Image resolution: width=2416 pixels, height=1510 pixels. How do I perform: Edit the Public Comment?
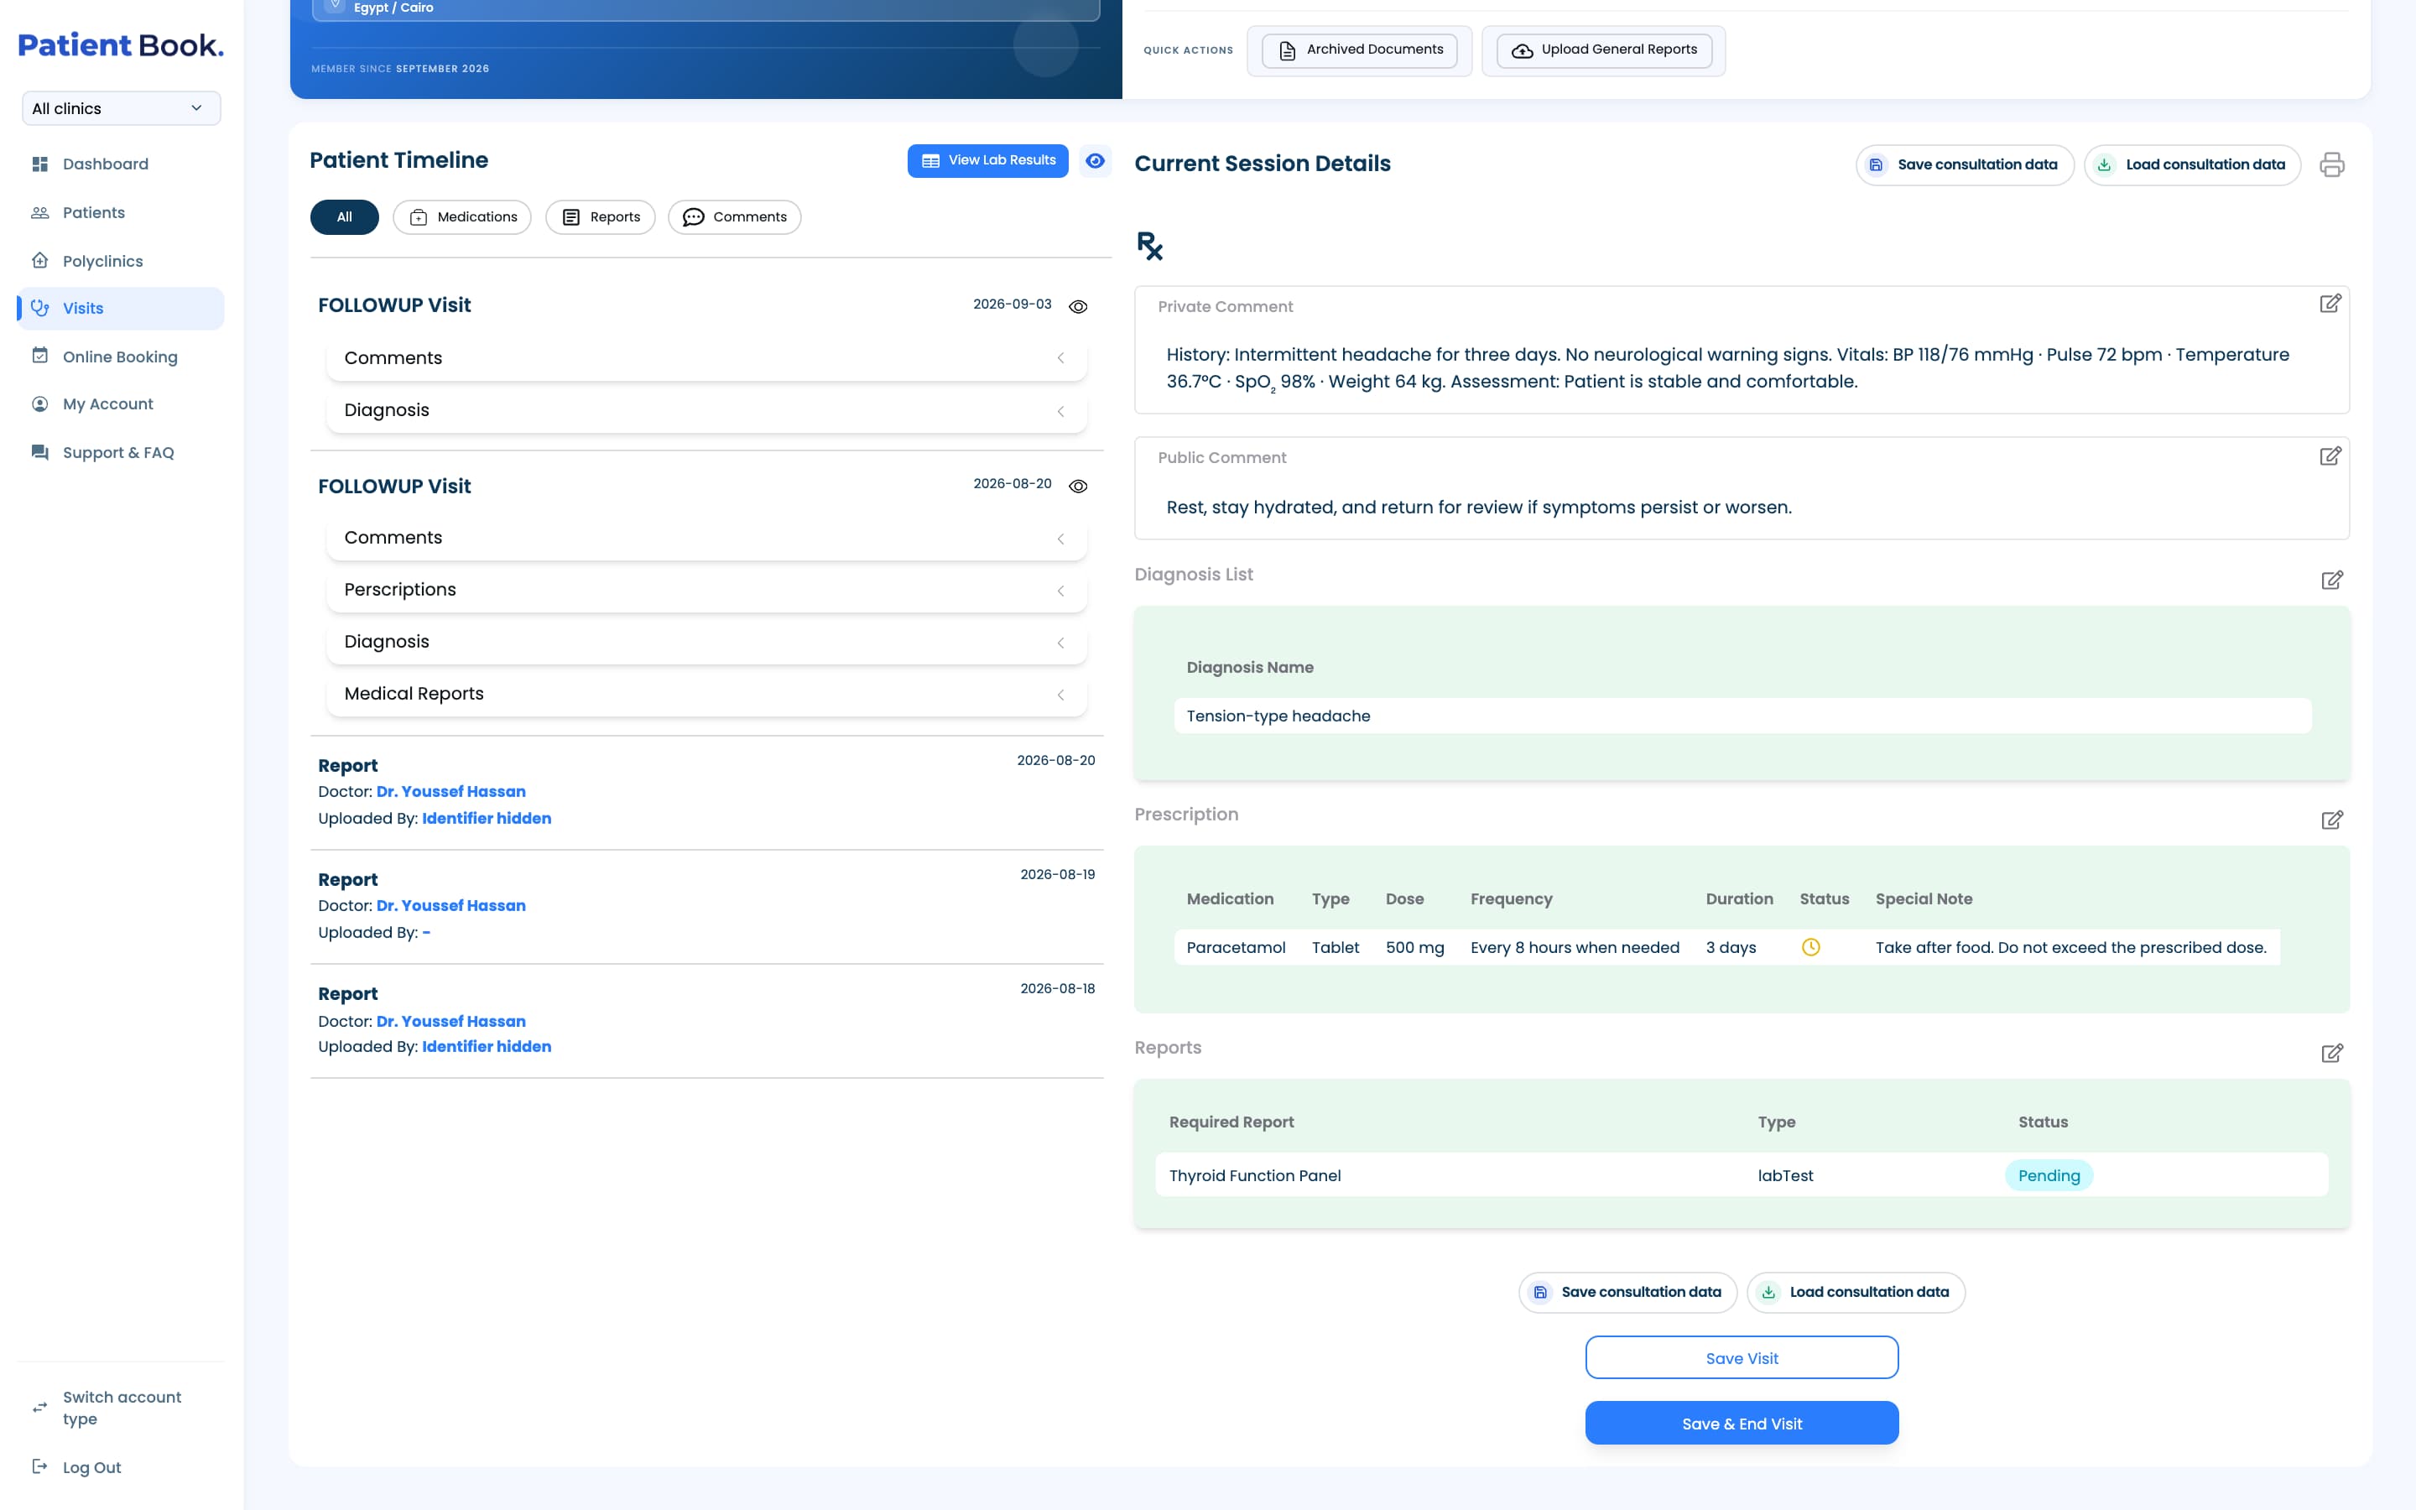click(2329, 456)
